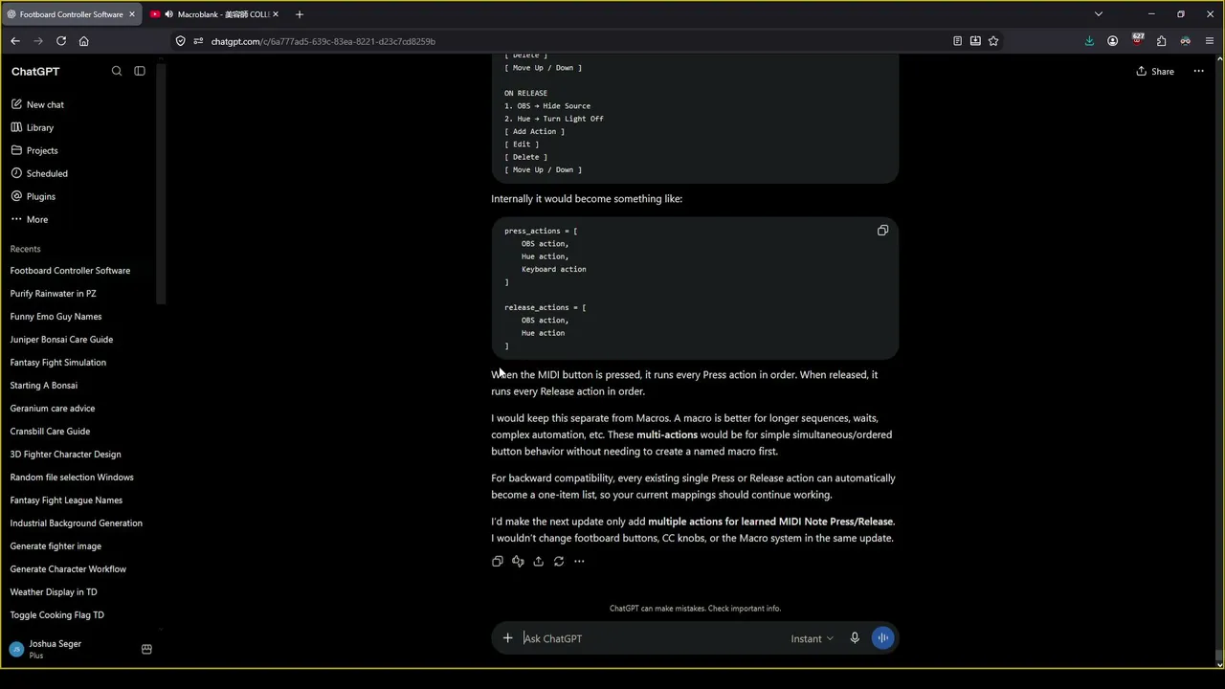Open browser application menu

click(1210, 41)
